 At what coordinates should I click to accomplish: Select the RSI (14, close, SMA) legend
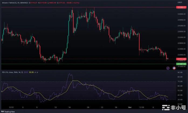[x=12, y=72]
